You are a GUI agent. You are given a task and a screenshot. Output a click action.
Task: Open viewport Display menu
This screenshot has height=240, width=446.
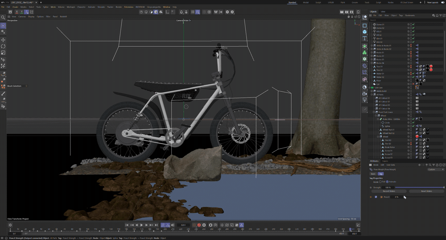click(x=31, y=17)
